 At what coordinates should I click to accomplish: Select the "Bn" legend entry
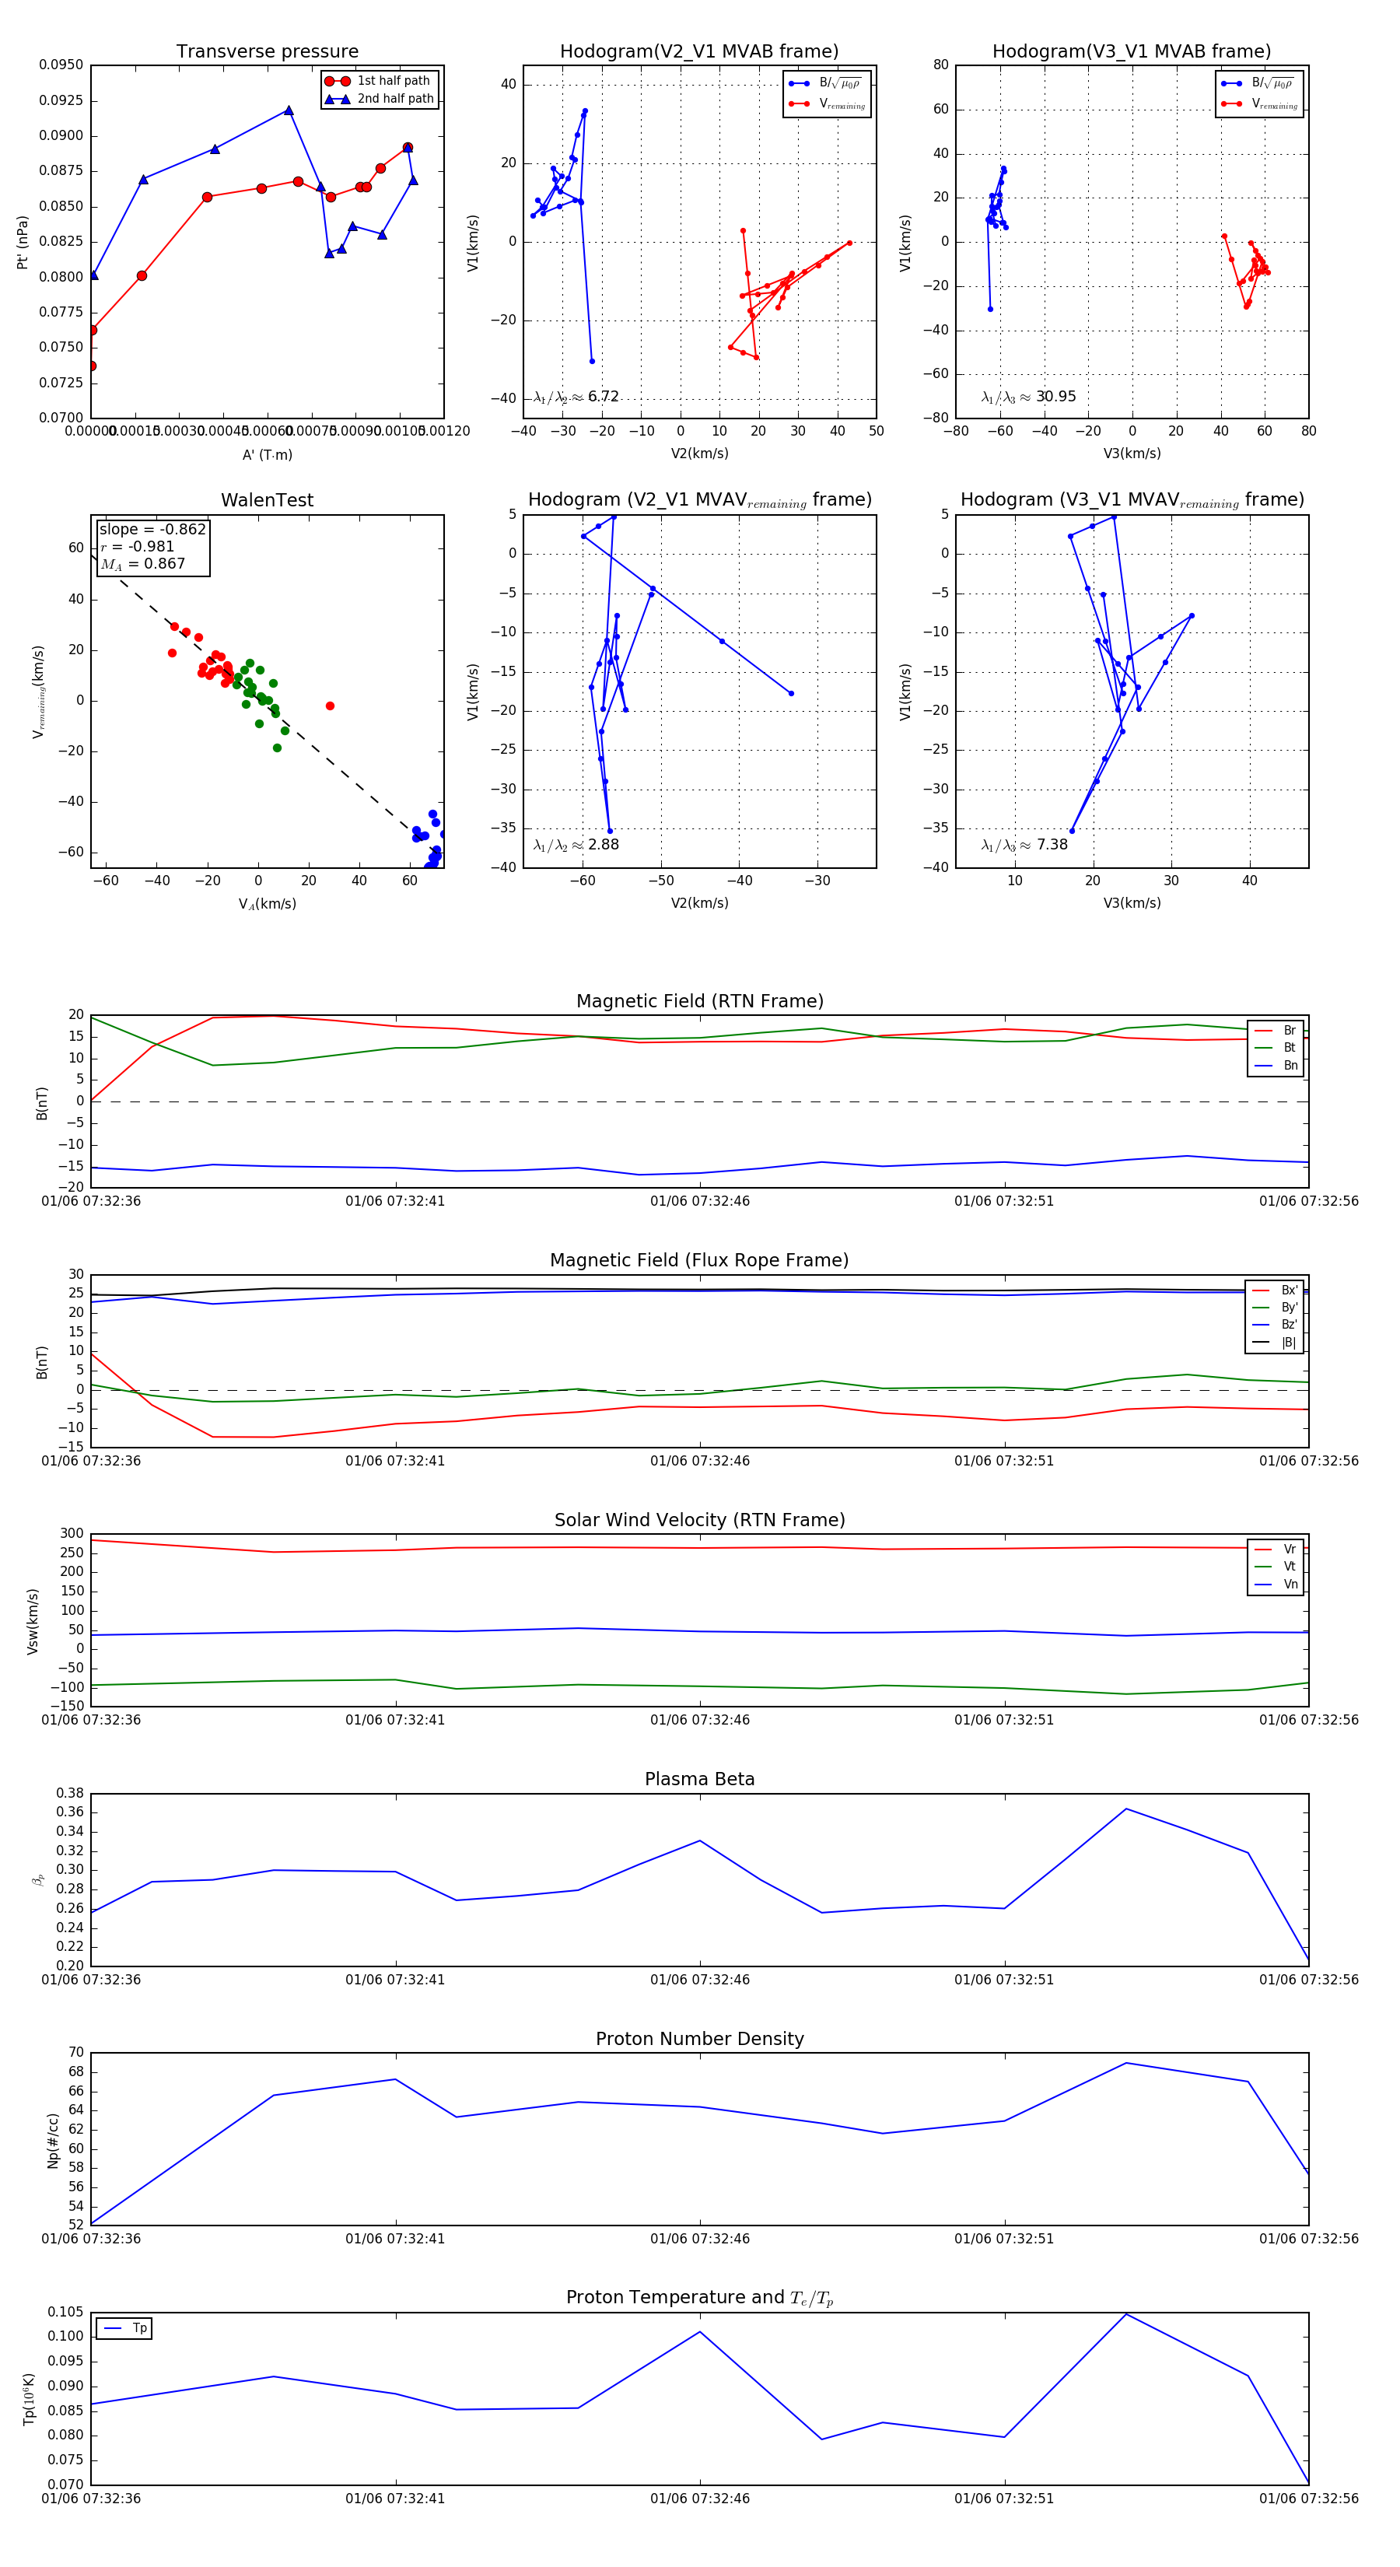(x=1276, y=1065)
